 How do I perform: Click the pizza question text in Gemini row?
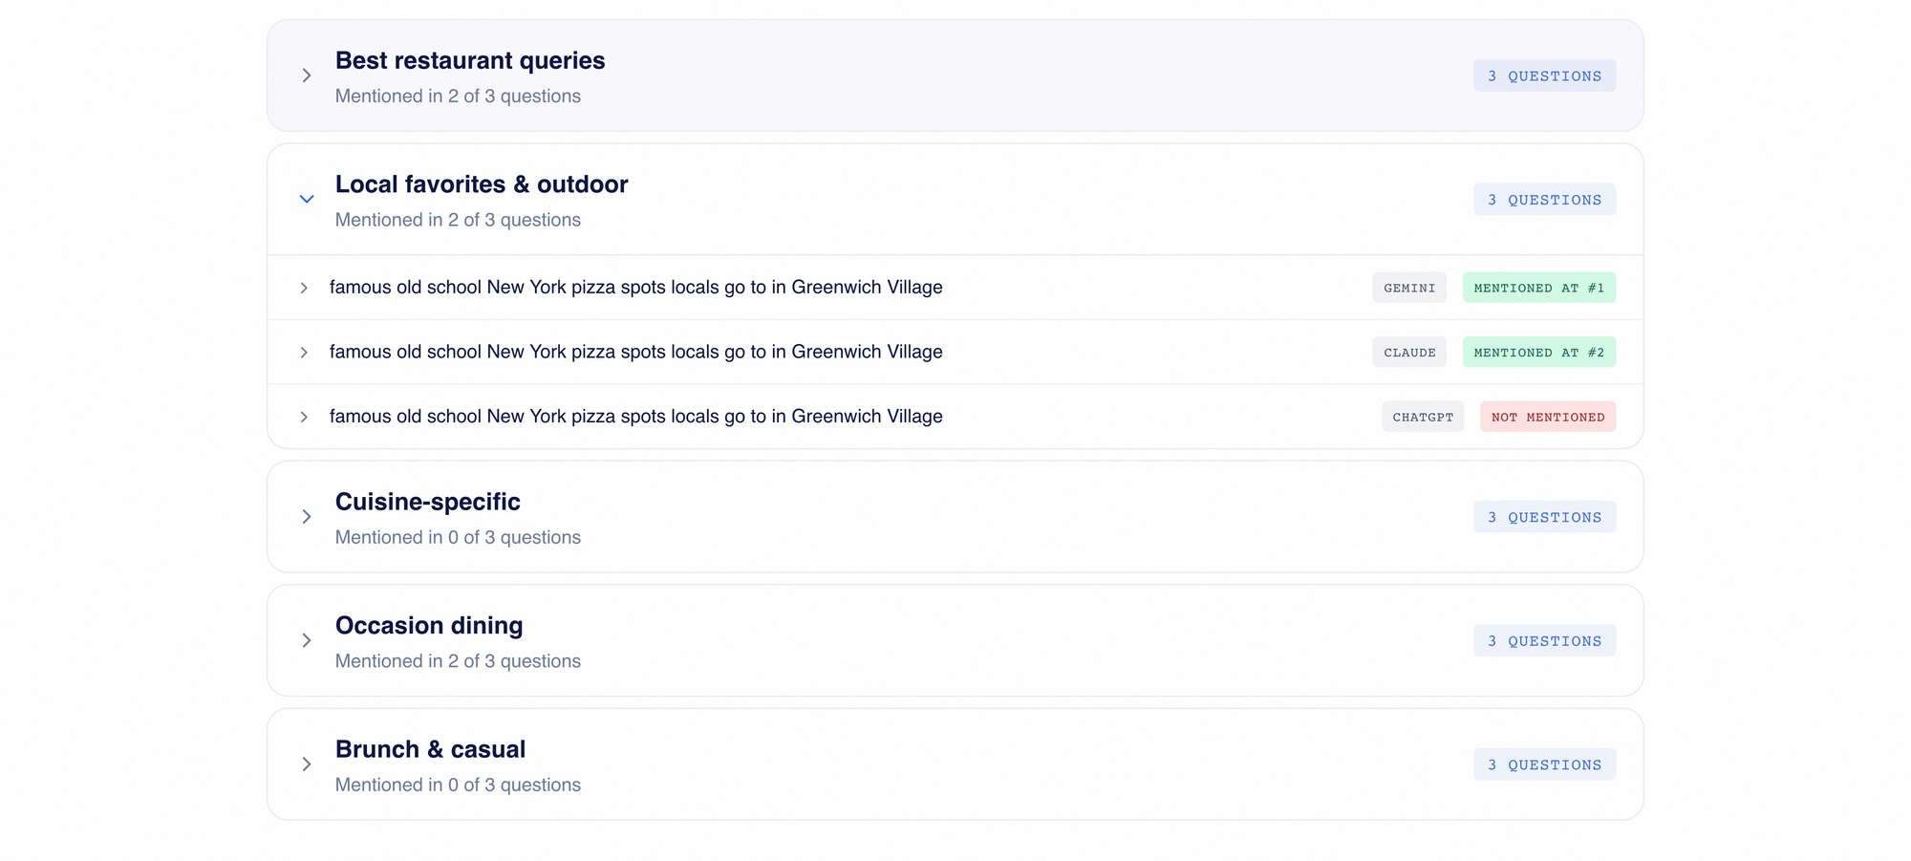[x=636, y=288]
